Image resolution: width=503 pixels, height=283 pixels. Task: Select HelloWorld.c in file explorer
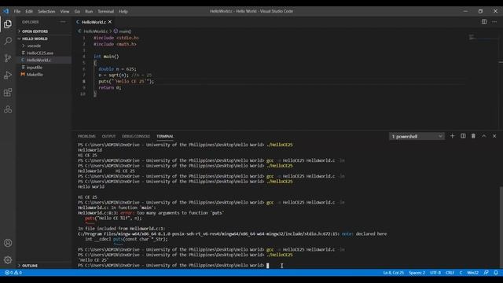click(x=44, y=60)
